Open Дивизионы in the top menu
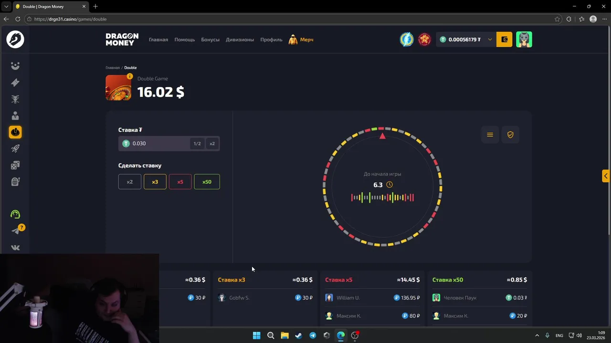 (x=240, y=40)
